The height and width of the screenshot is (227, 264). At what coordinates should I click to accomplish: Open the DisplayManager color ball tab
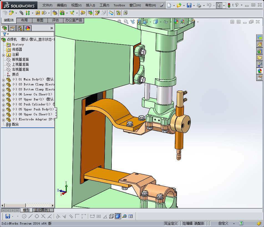(28, 28)
